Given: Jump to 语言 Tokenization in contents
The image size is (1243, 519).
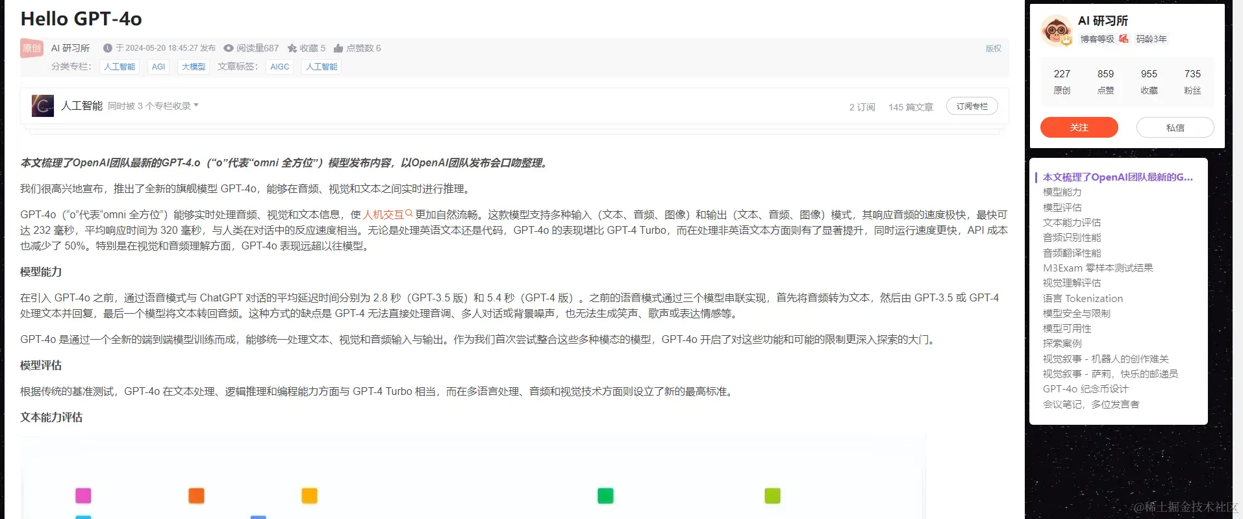Looking at the screenshot, I should click(x=1083, y=298).
